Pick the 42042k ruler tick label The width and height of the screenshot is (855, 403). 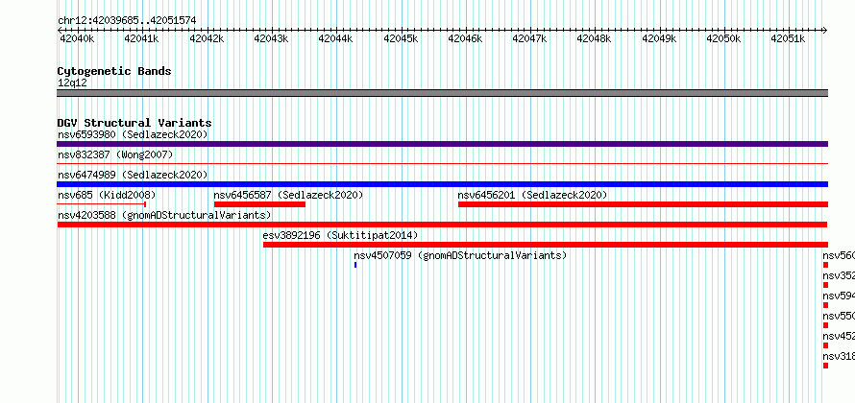pyautogui.click(x=207, y=39)
